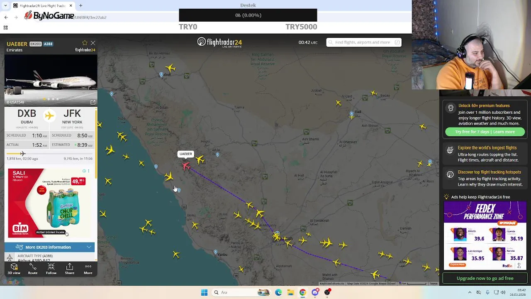
Task: Open the 3D view of the flight
Action: point(14,269)
